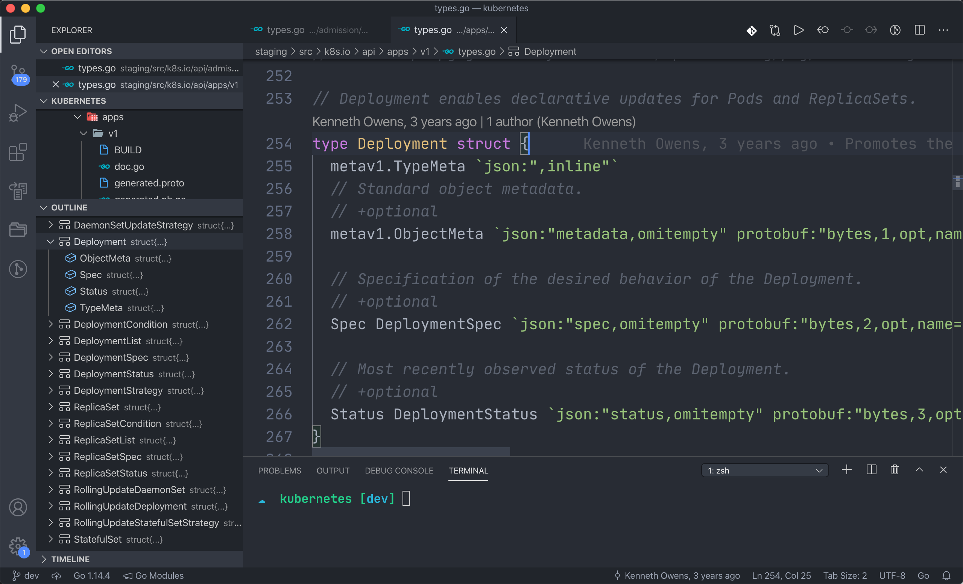This screenshot has height=584, width=963.
Task: Select the Terminal panel tab
Action: 468,470
